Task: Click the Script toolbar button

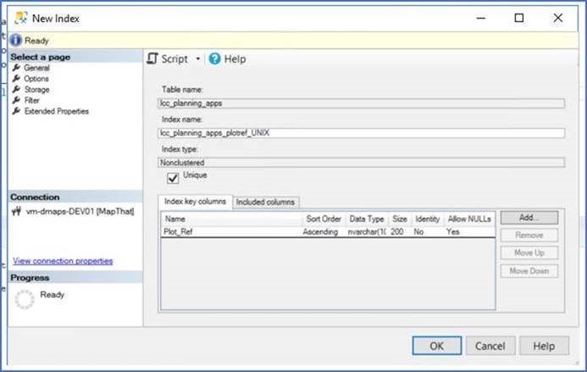Action: pyautogui.click(x=168, y=58)
